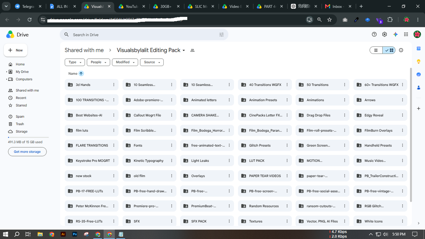Open the People filter dropdown
Viewport: 425px width, 239px height.
98,62
